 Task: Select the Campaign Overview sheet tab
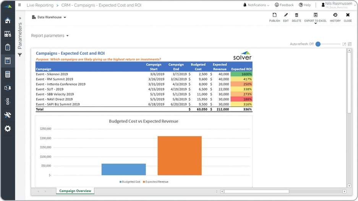[x=75, y=191]
